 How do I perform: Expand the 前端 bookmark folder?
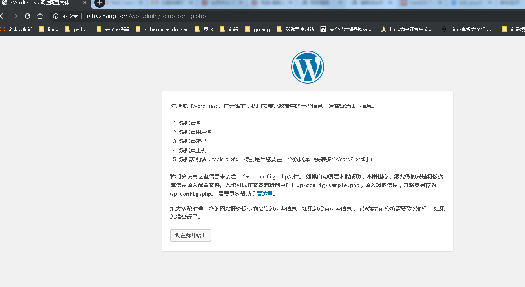pyautogui.click(x=229, y=29)
